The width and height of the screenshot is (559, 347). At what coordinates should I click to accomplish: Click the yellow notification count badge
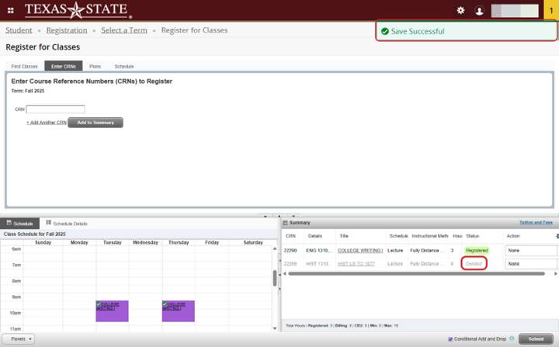tap(550, 10)
